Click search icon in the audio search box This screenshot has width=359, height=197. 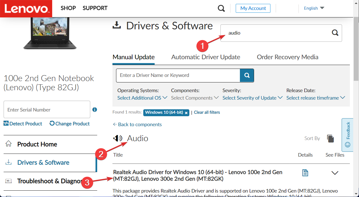[335, 33]
